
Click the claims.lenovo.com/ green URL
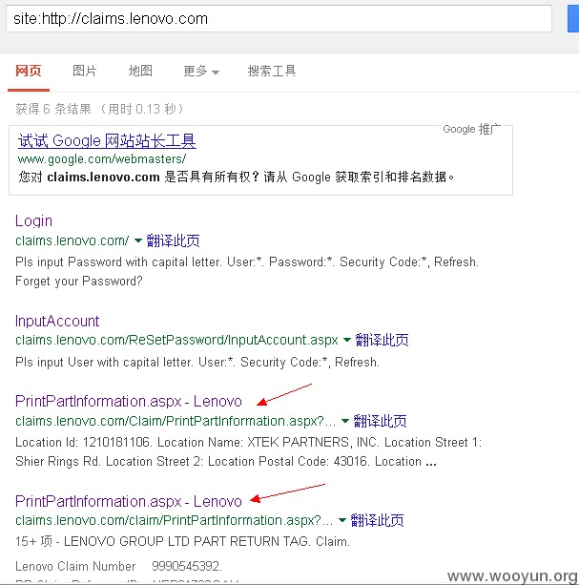[72, 240]
